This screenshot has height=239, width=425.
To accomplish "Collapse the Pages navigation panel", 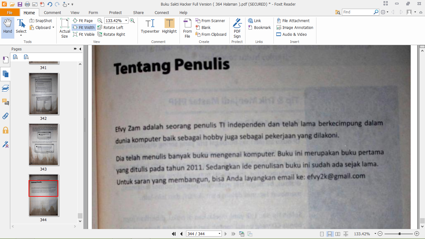I will (x=80, y=49).
